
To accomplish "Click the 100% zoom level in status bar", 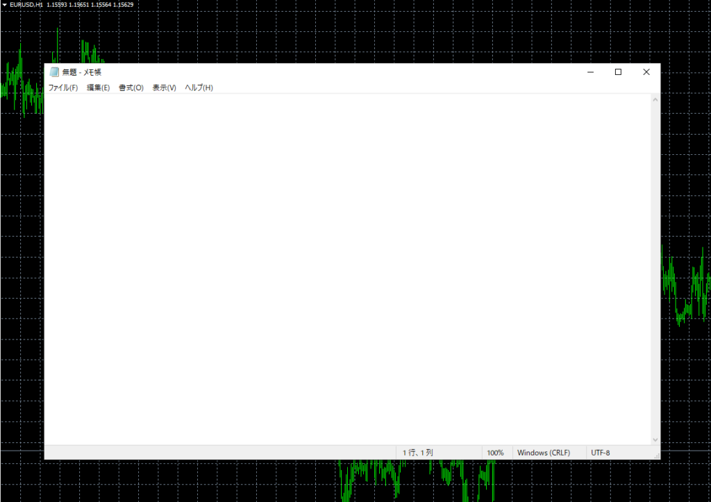I will tap(495, 453).
